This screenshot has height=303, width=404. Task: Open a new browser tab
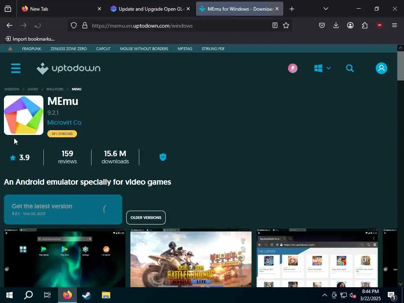[292, 9]
